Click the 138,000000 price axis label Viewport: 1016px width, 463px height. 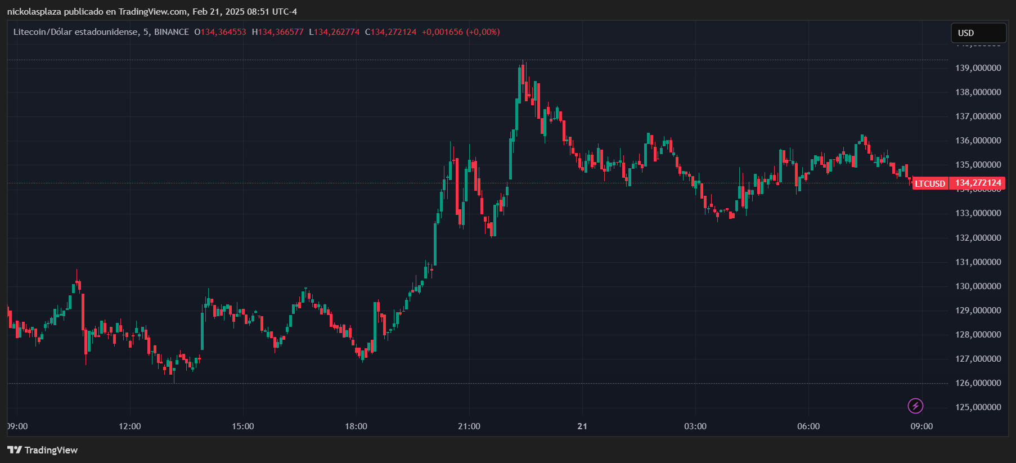click(x=978, y=92)
